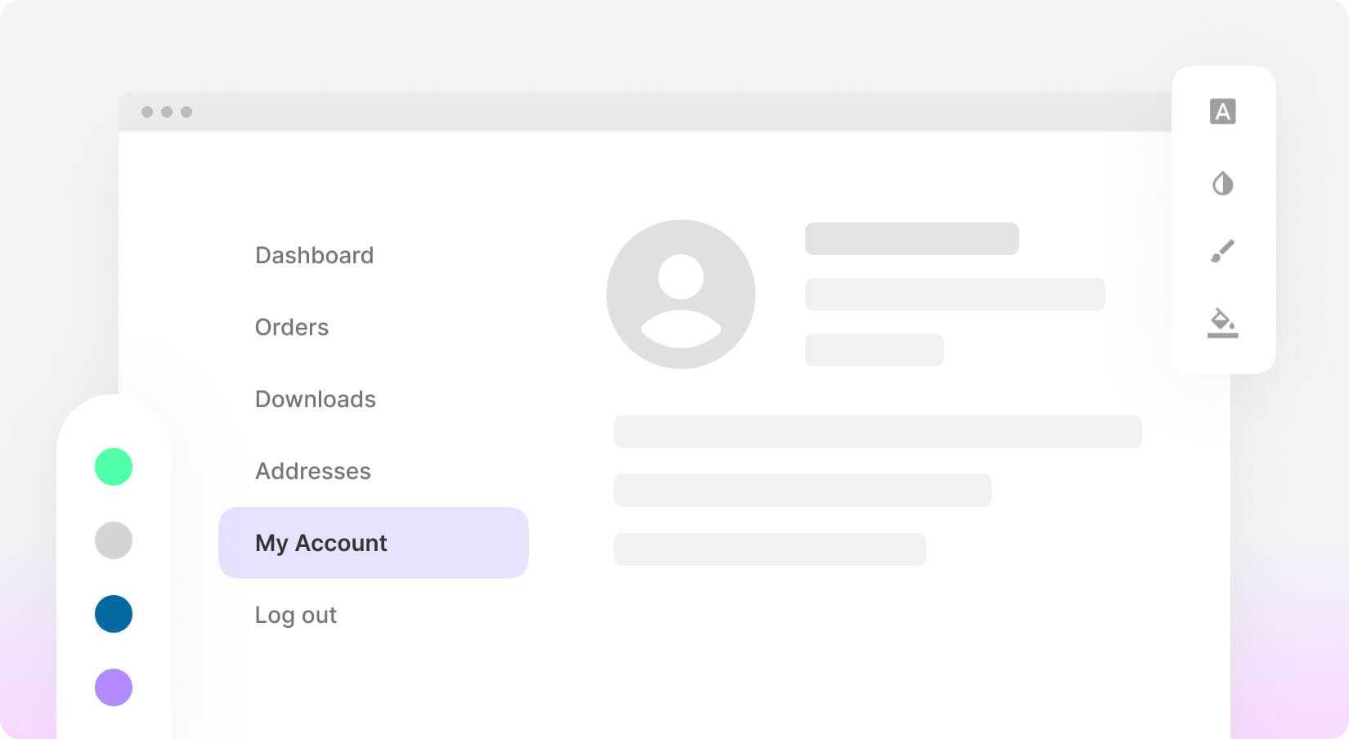Open the Downloads menu item
The width and height of the screenshot is (1349, 739).
(316, 399)
